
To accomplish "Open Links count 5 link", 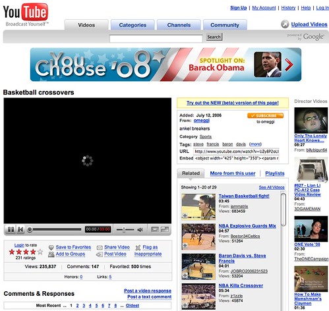I will (110, 277).
